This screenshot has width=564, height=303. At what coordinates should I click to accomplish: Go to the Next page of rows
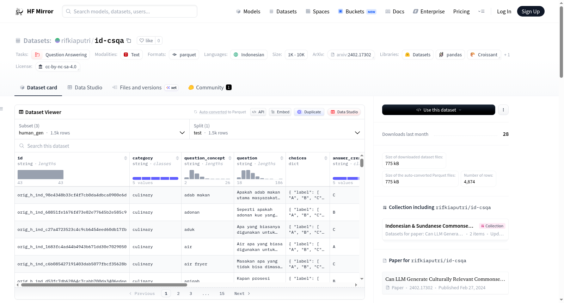tap(242, 293)
